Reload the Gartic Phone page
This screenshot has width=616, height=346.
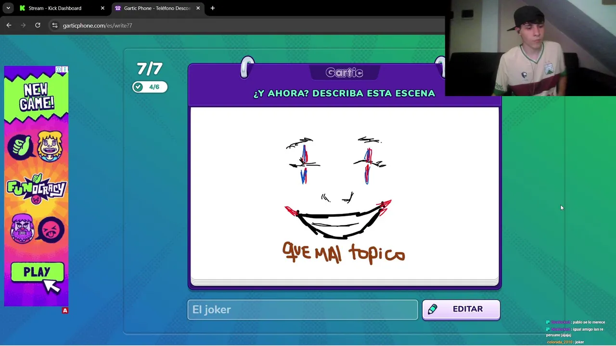click(38, 25)
